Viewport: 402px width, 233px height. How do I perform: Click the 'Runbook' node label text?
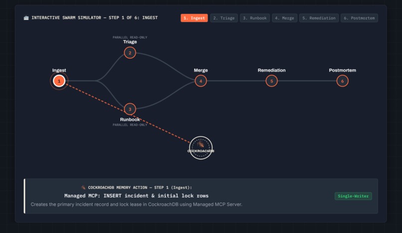point(130,119)
